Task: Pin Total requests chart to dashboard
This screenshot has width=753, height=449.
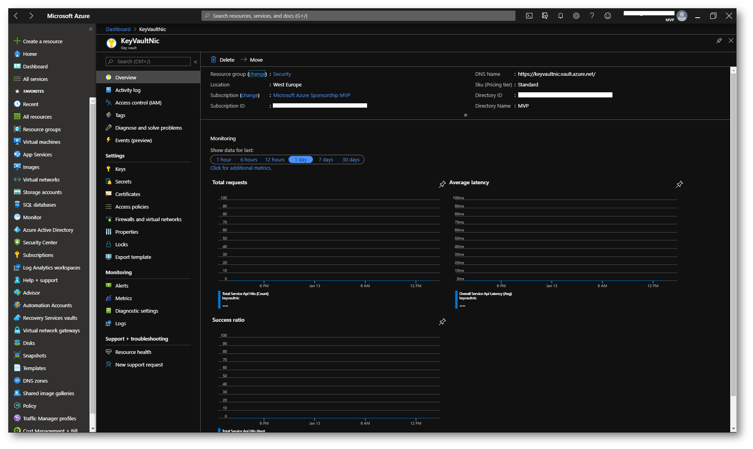Action: pyautogui.click(x=442, y=184)
